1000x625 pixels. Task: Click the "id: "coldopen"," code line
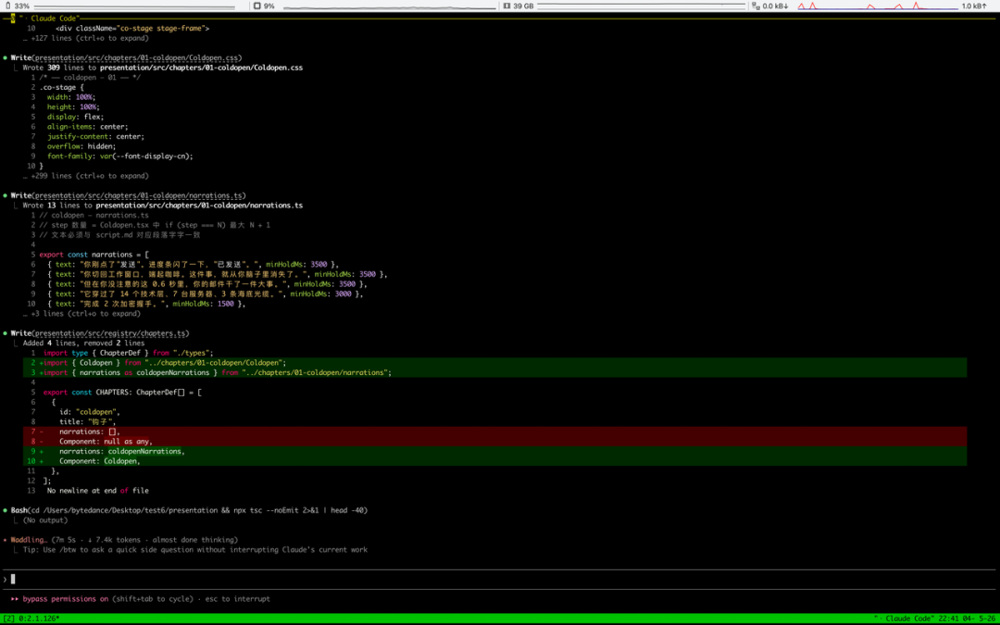tap(89, 412)
